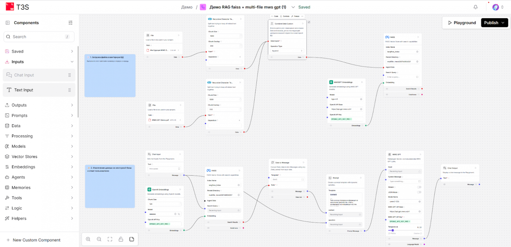Run the Chat Output node
The image size is (511, 247).
tap(476, 168)
